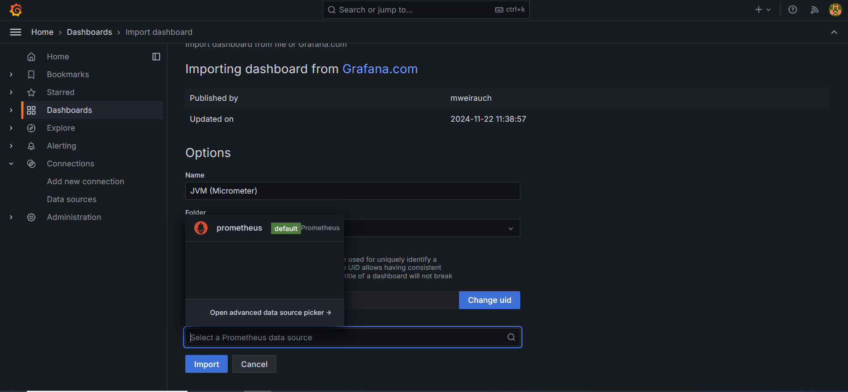Click the Explore compass icon
The width and height of the screenshot is (848, 392).
[31, 128]
